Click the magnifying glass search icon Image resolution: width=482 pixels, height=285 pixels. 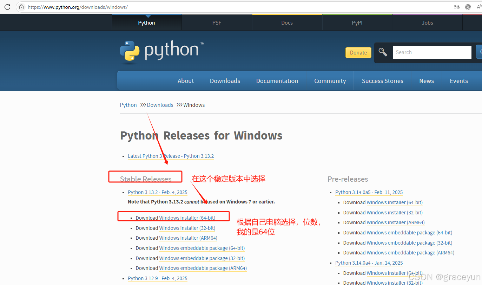click(383, 52)
